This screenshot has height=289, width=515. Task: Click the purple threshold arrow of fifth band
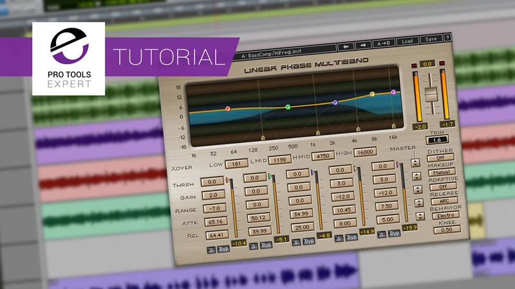398,164
